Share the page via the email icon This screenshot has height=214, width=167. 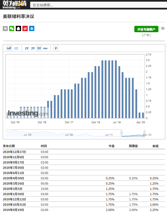(5, 29)
